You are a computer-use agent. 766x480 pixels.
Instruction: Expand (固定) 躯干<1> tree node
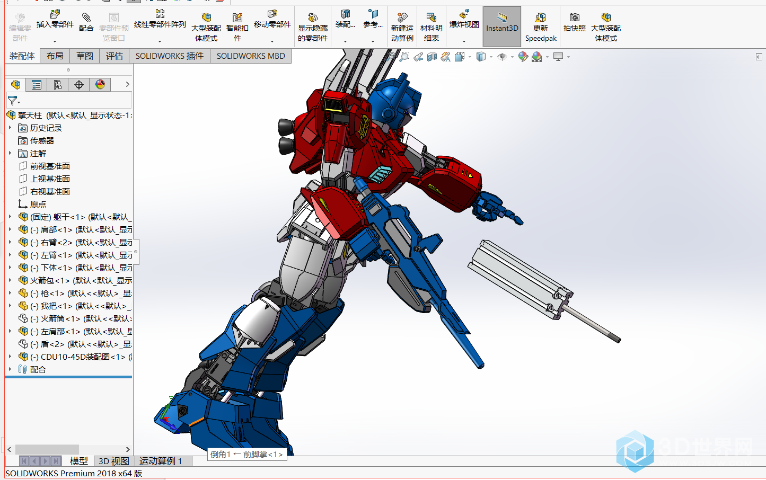[10, 217]
